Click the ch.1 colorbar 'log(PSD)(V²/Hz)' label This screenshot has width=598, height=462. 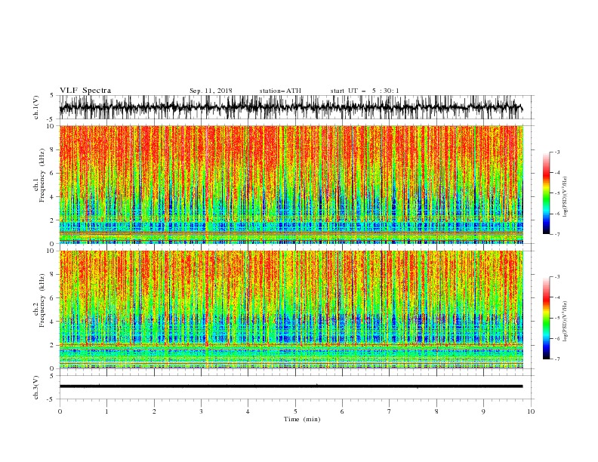(566, 197)
